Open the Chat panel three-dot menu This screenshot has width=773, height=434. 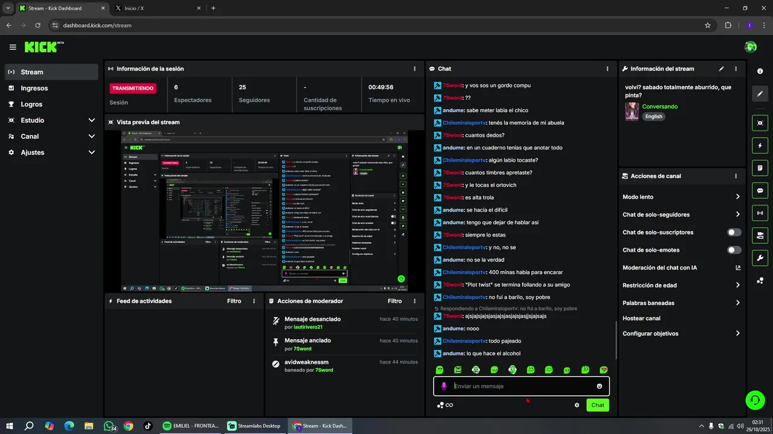pos(608,69)
